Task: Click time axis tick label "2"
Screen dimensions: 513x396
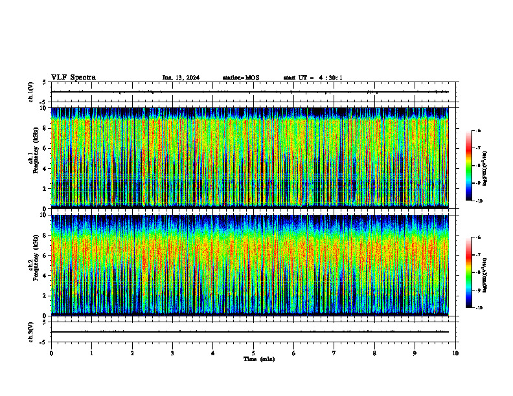Action: coord(132,353)
